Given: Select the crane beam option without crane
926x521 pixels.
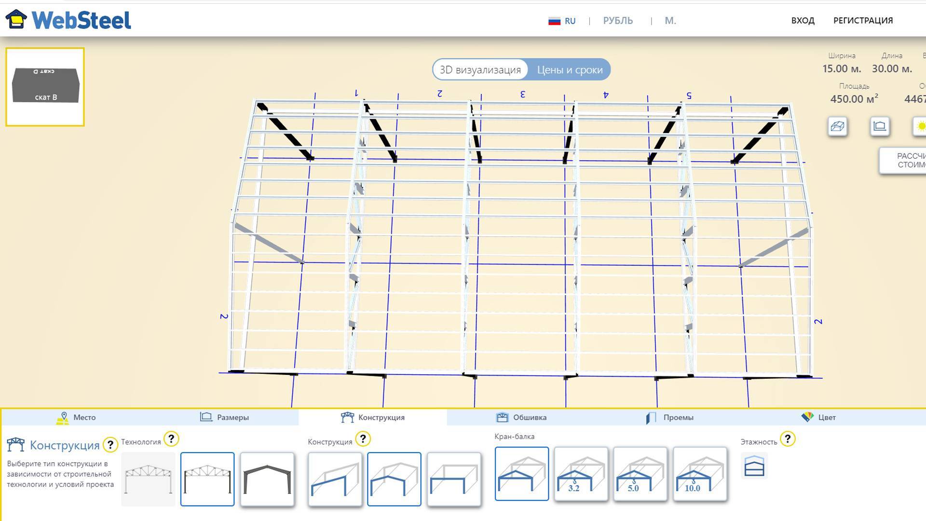Looking at the screenshot, I should point(521,474).
